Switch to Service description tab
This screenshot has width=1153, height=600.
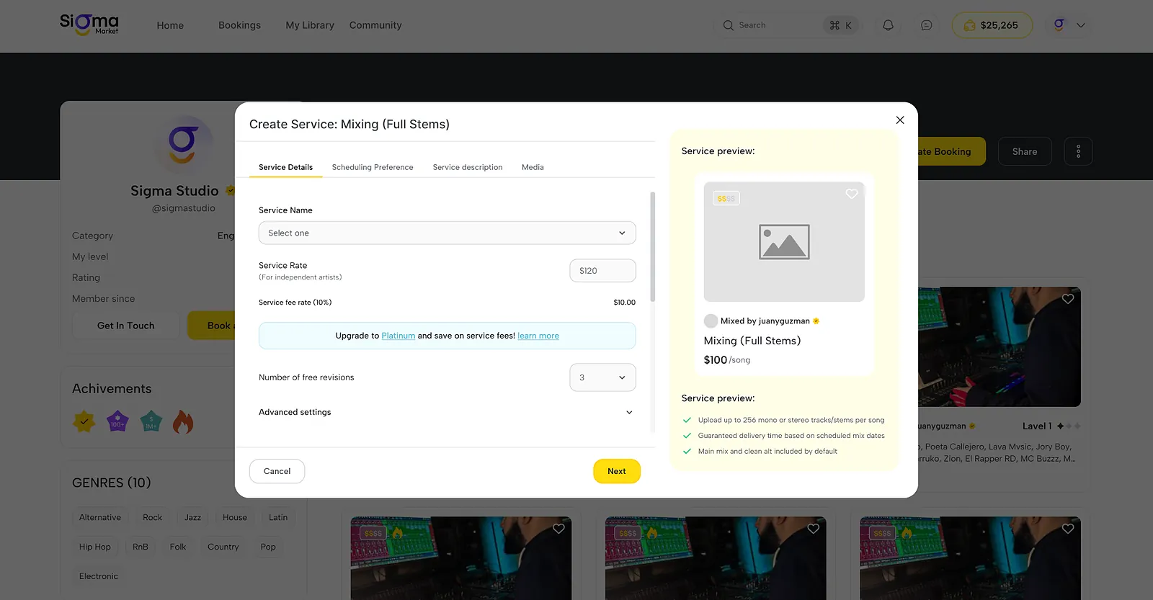(468, 167)
